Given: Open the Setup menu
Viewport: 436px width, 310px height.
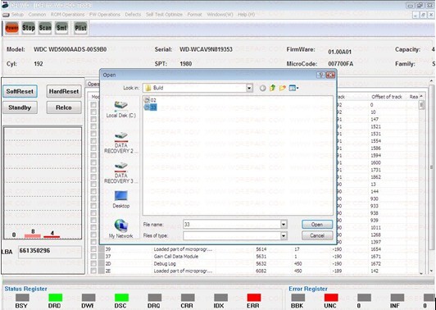Looking at the screenshot, I should pos(17,15).
